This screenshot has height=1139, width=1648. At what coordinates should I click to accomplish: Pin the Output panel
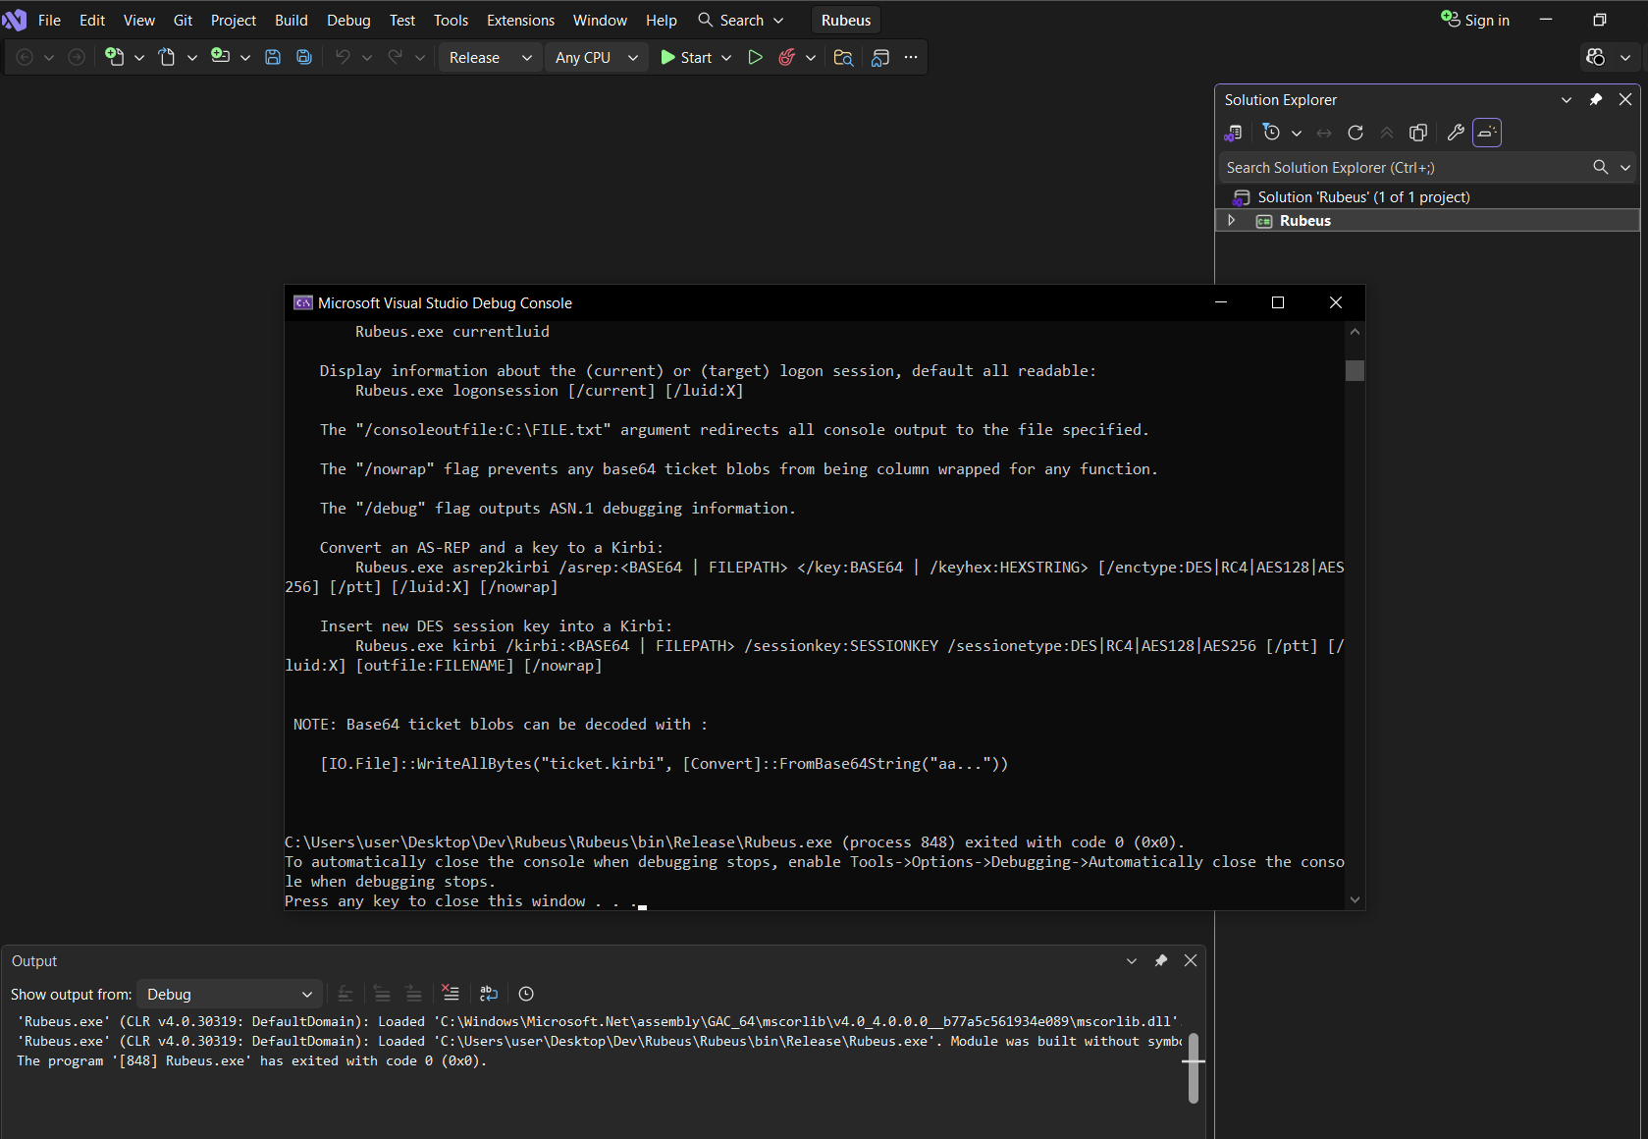point(1160,960)
